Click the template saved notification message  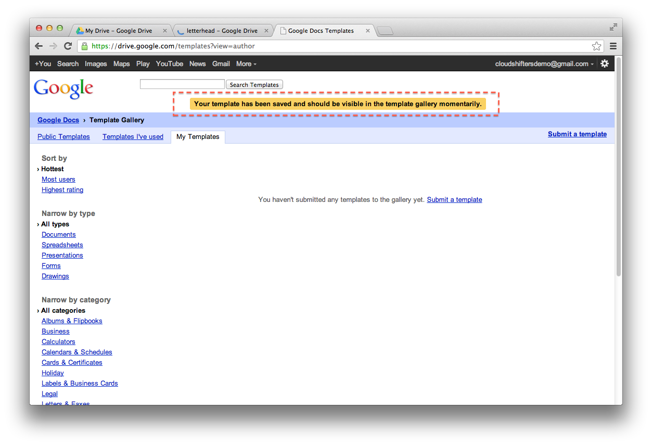pos(338,104)
